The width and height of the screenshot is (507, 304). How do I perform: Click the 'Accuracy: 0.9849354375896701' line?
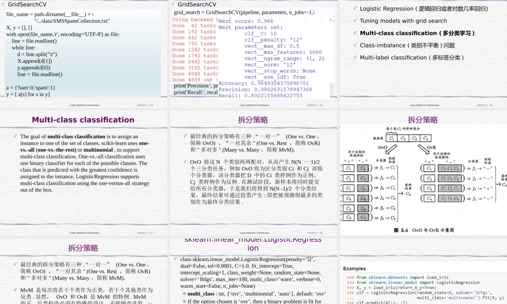[x=264, y=84]
